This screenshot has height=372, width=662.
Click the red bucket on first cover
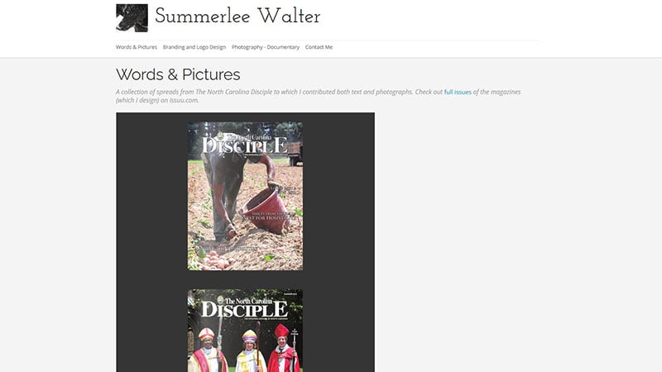(266, 210)
